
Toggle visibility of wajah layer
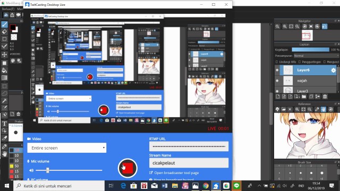[x=277, y=81]
